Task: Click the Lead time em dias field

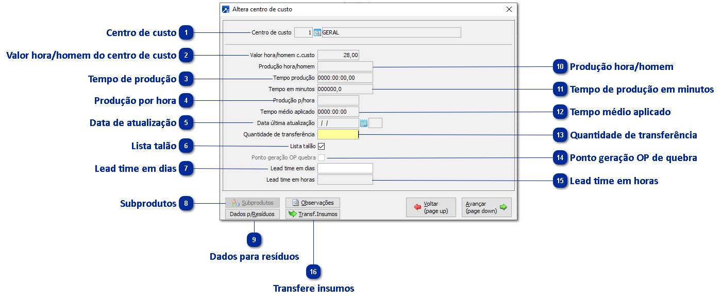Action: 345,168
